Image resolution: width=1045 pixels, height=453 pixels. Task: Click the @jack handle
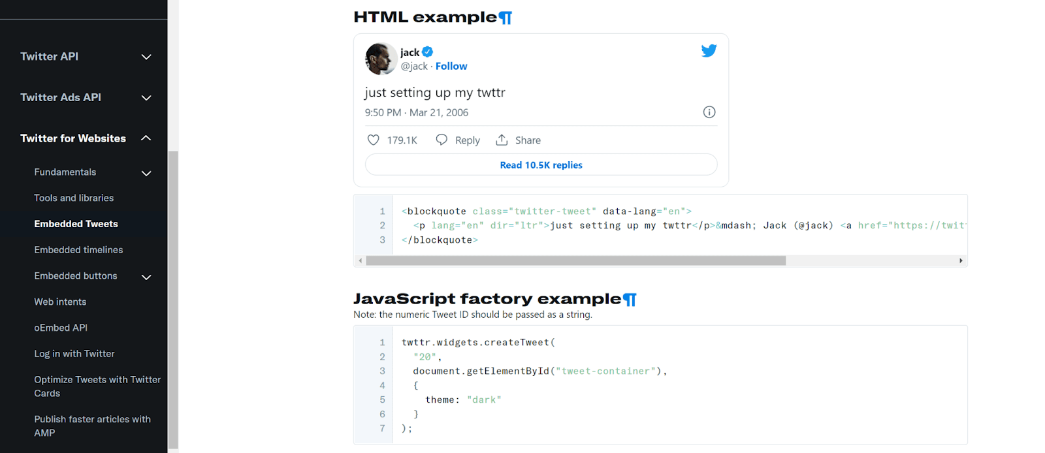coord(414,66)
